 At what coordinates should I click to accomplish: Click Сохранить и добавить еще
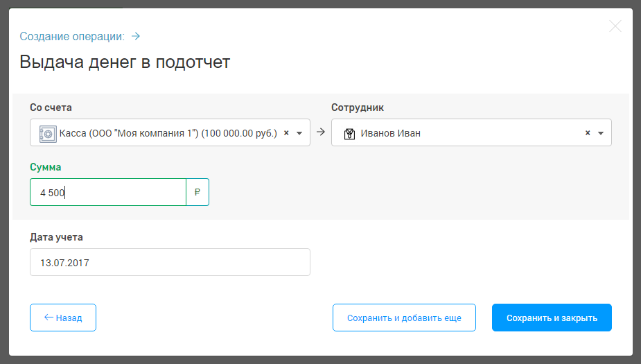point(404,318)
